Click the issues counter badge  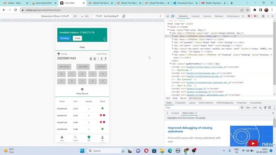pyautogui.click(x=256, y=16)
